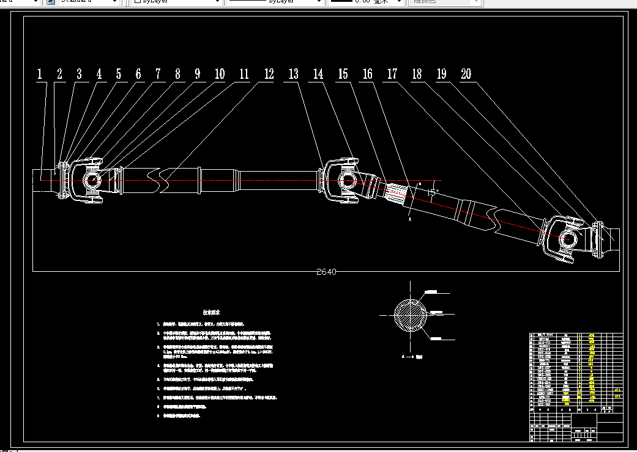Screen dimensions: 637x452
Task: Select part balloon number 14
Action: 318,74
